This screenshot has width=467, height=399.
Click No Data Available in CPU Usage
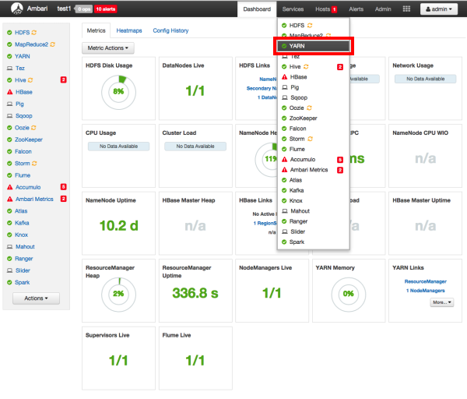(118, 147)
